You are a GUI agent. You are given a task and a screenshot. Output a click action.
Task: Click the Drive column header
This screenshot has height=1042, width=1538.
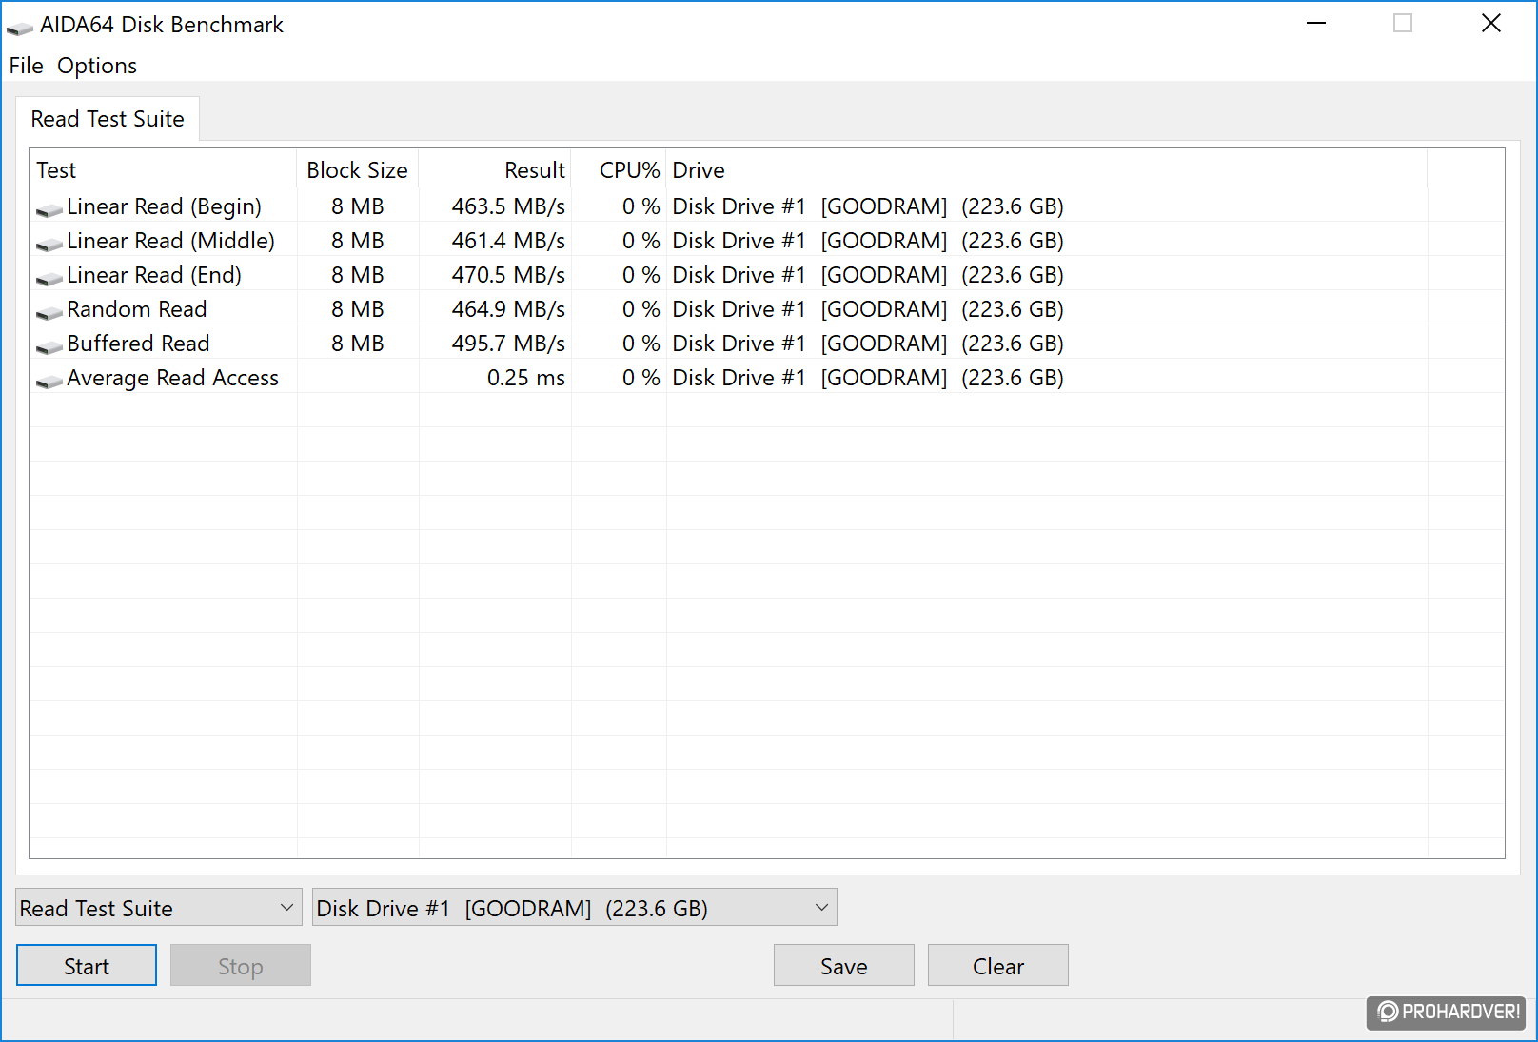1047,170
